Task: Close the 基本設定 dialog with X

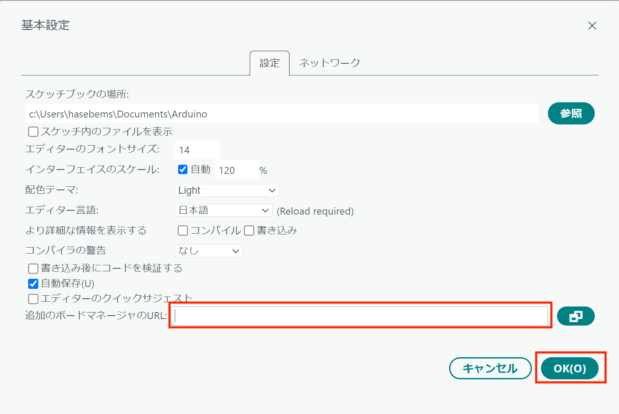Action: pyautogui.click(x=592, y=26)
